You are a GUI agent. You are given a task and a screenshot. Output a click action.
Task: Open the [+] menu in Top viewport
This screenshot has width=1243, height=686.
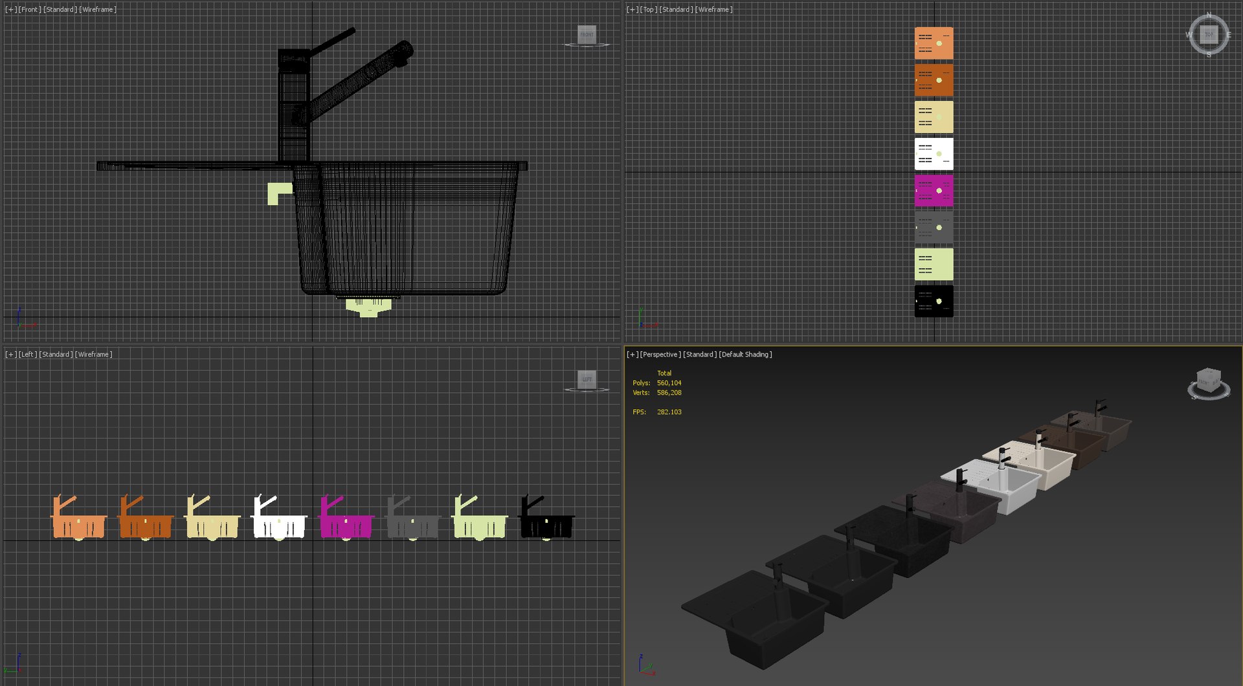[x=633, y=10]
